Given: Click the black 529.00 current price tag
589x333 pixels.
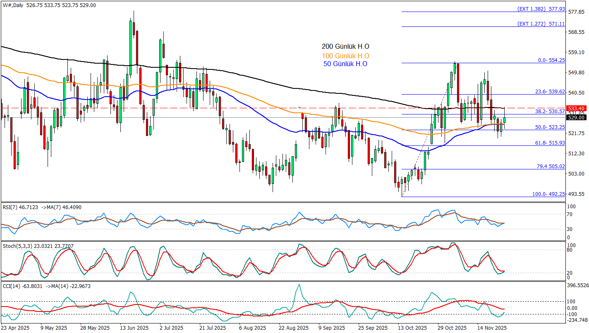Looking at the screenshot, I should click(x=577, y=118).
